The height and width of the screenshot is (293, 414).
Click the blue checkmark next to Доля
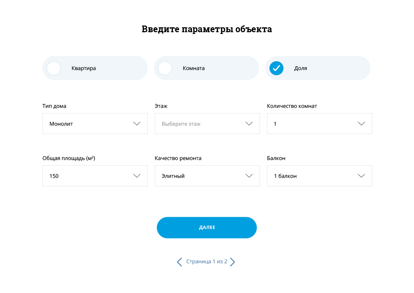(x=276, y=68)
